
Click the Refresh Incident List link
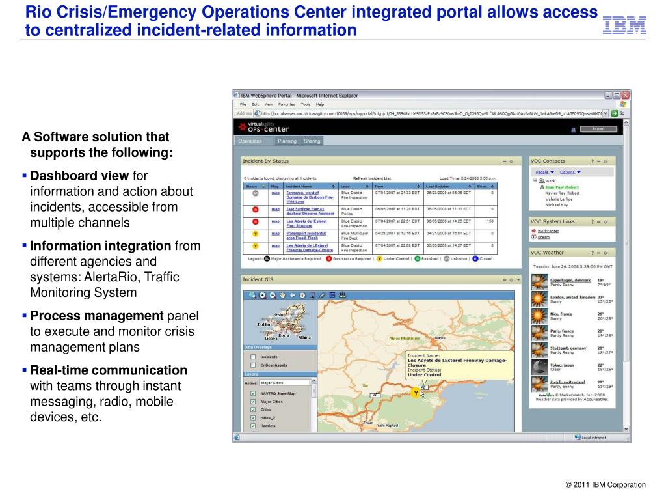(371, 178)
